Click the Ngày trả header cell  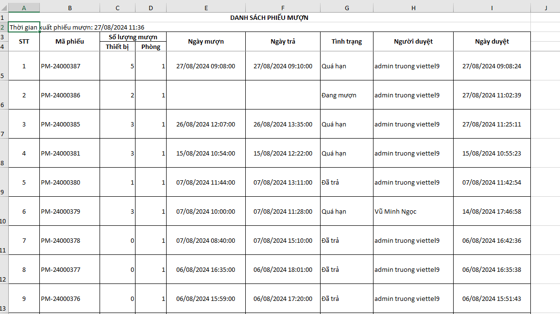pyautogui.click(x=283, y=41)
